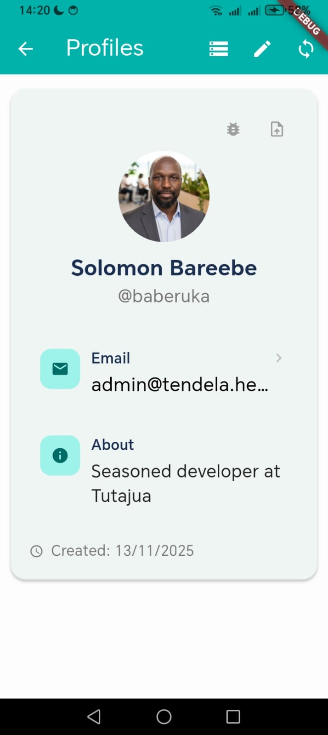
Task: Click the envelope icon next to Email
Action: click(60, 368)
